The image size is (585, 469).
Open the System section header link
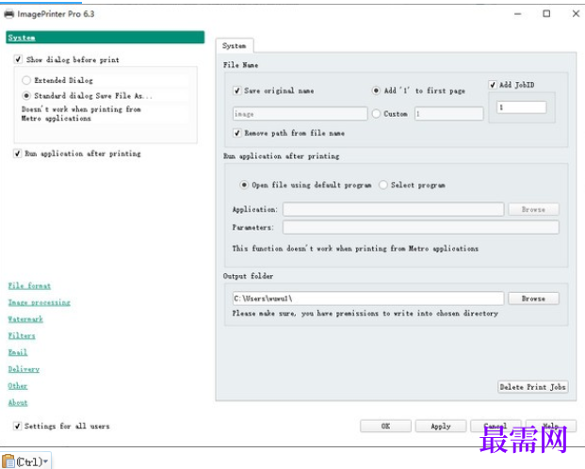[x=22, y=38]
